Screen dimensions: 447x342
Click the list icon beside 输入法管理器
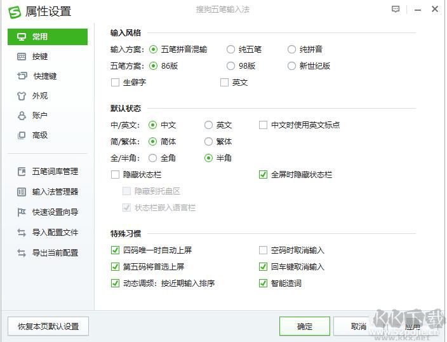(22, 192)
